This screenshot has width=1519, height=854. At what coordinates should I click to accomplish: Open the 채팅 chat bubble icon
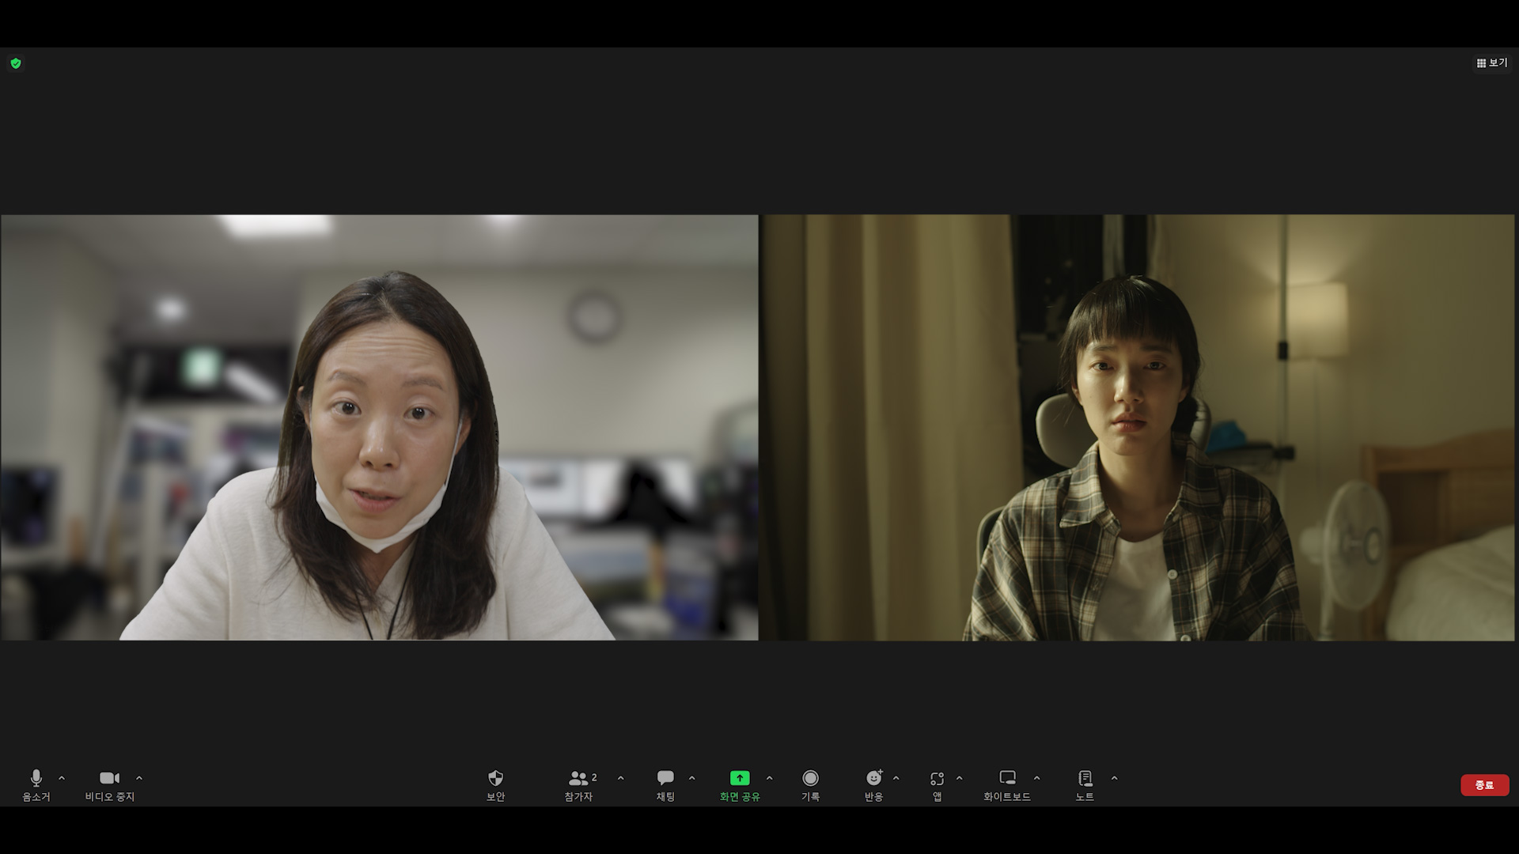tap(665, 779)
